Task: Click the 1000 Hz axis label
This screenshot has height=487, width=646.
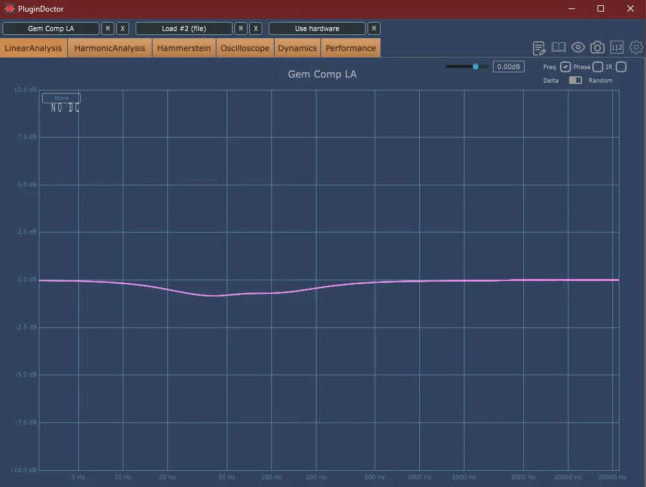Action: click(419, 477)
